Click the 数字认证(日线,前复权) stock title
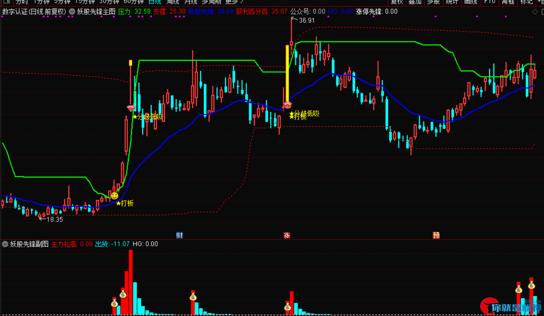The image size is (544, 316). [x=34, y=11]
